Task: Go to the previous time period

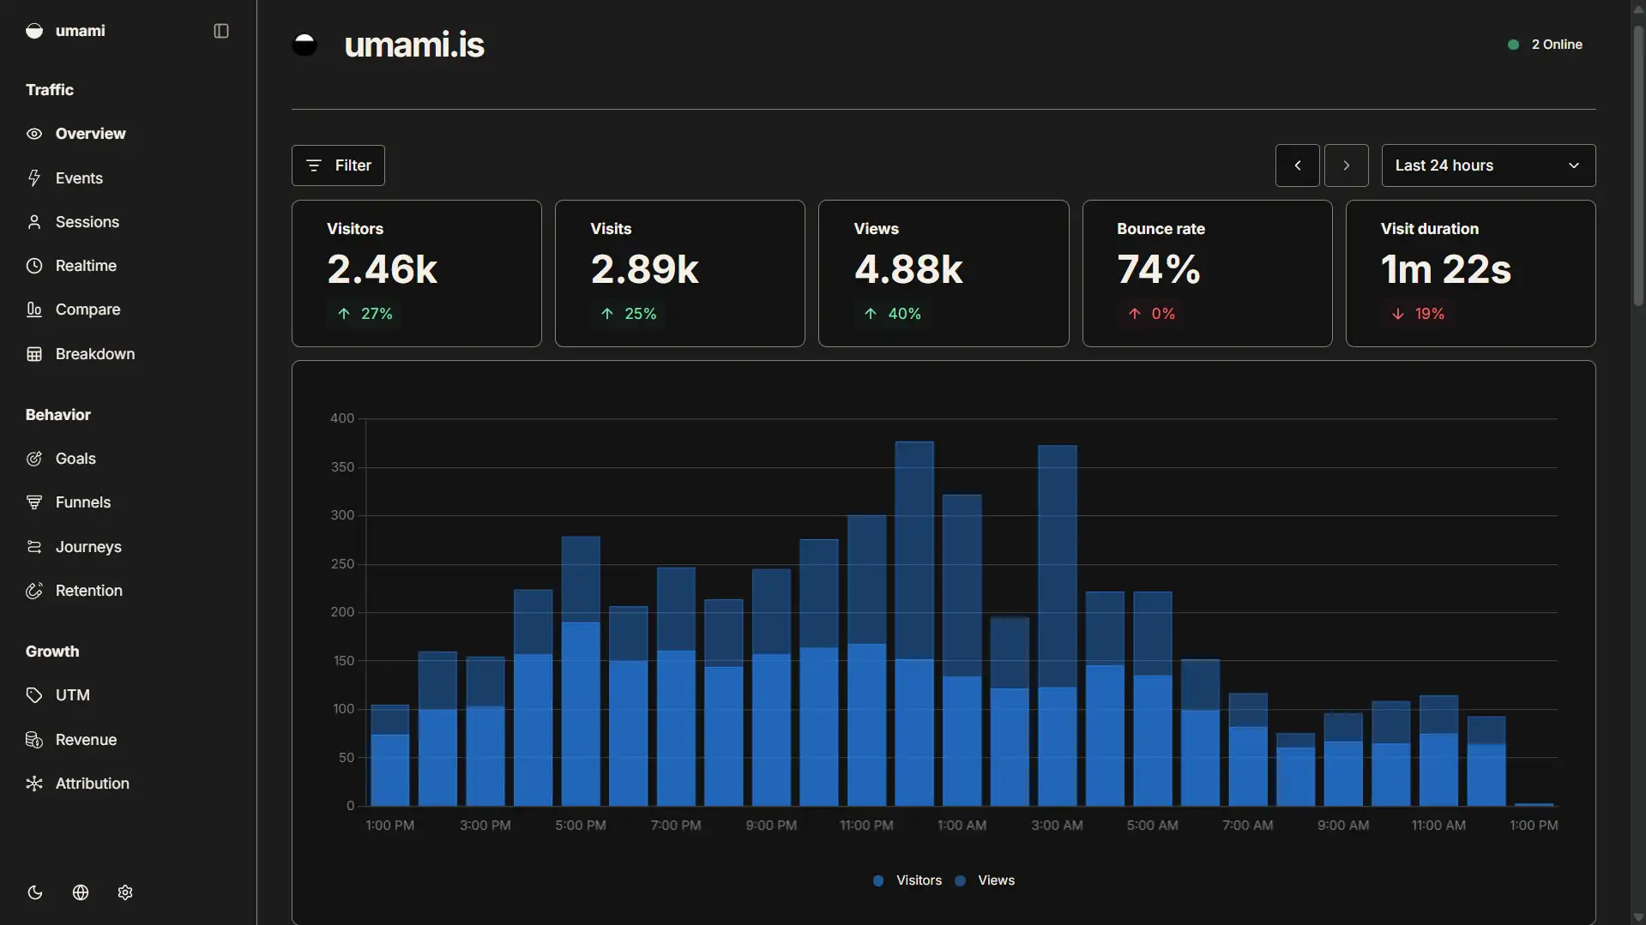Action: tap(1297, 165)
